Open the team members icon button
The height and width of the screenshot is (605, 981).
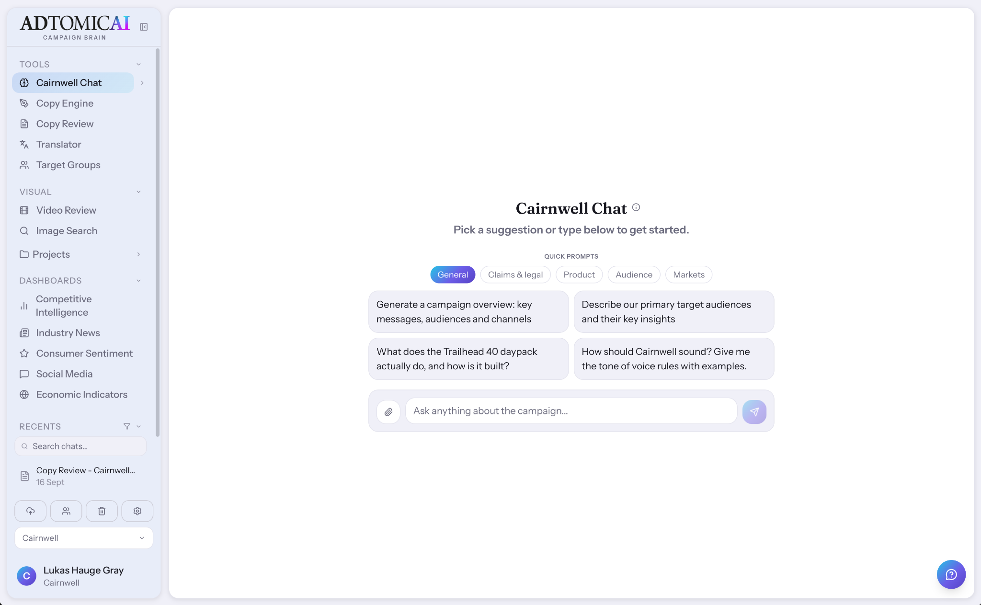click(x=66, y=511)
